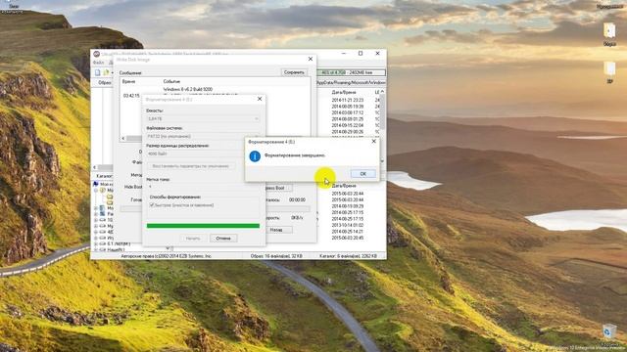Screen dimensions: 627x352
Task: Click the green format progress bar
Action: [x=203, y=226]
